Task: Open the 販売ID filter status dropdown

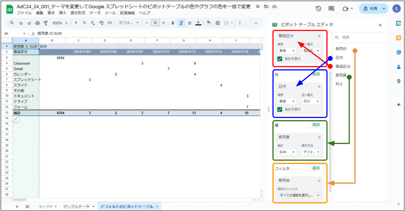Action: tap(300, 195)
